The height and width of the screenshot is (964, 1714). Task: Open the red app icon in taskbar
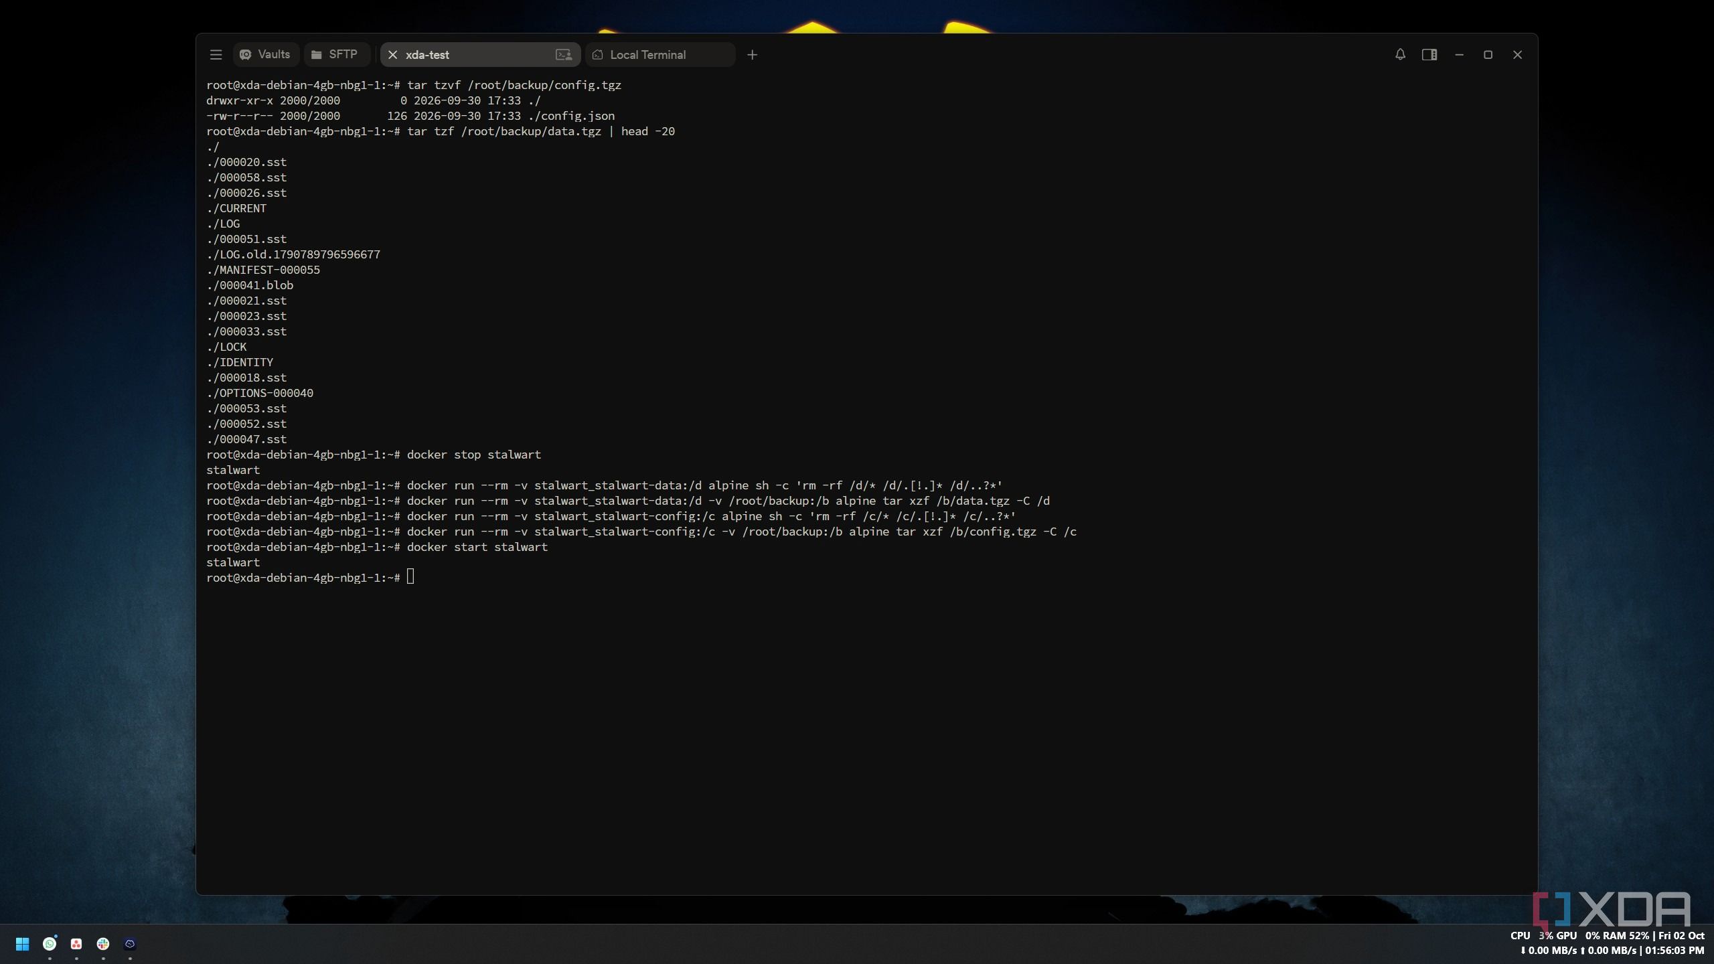coord(76,944)
